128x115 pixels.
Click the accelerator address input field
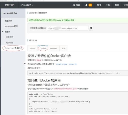pyautogui.click(x=67, y=28)
